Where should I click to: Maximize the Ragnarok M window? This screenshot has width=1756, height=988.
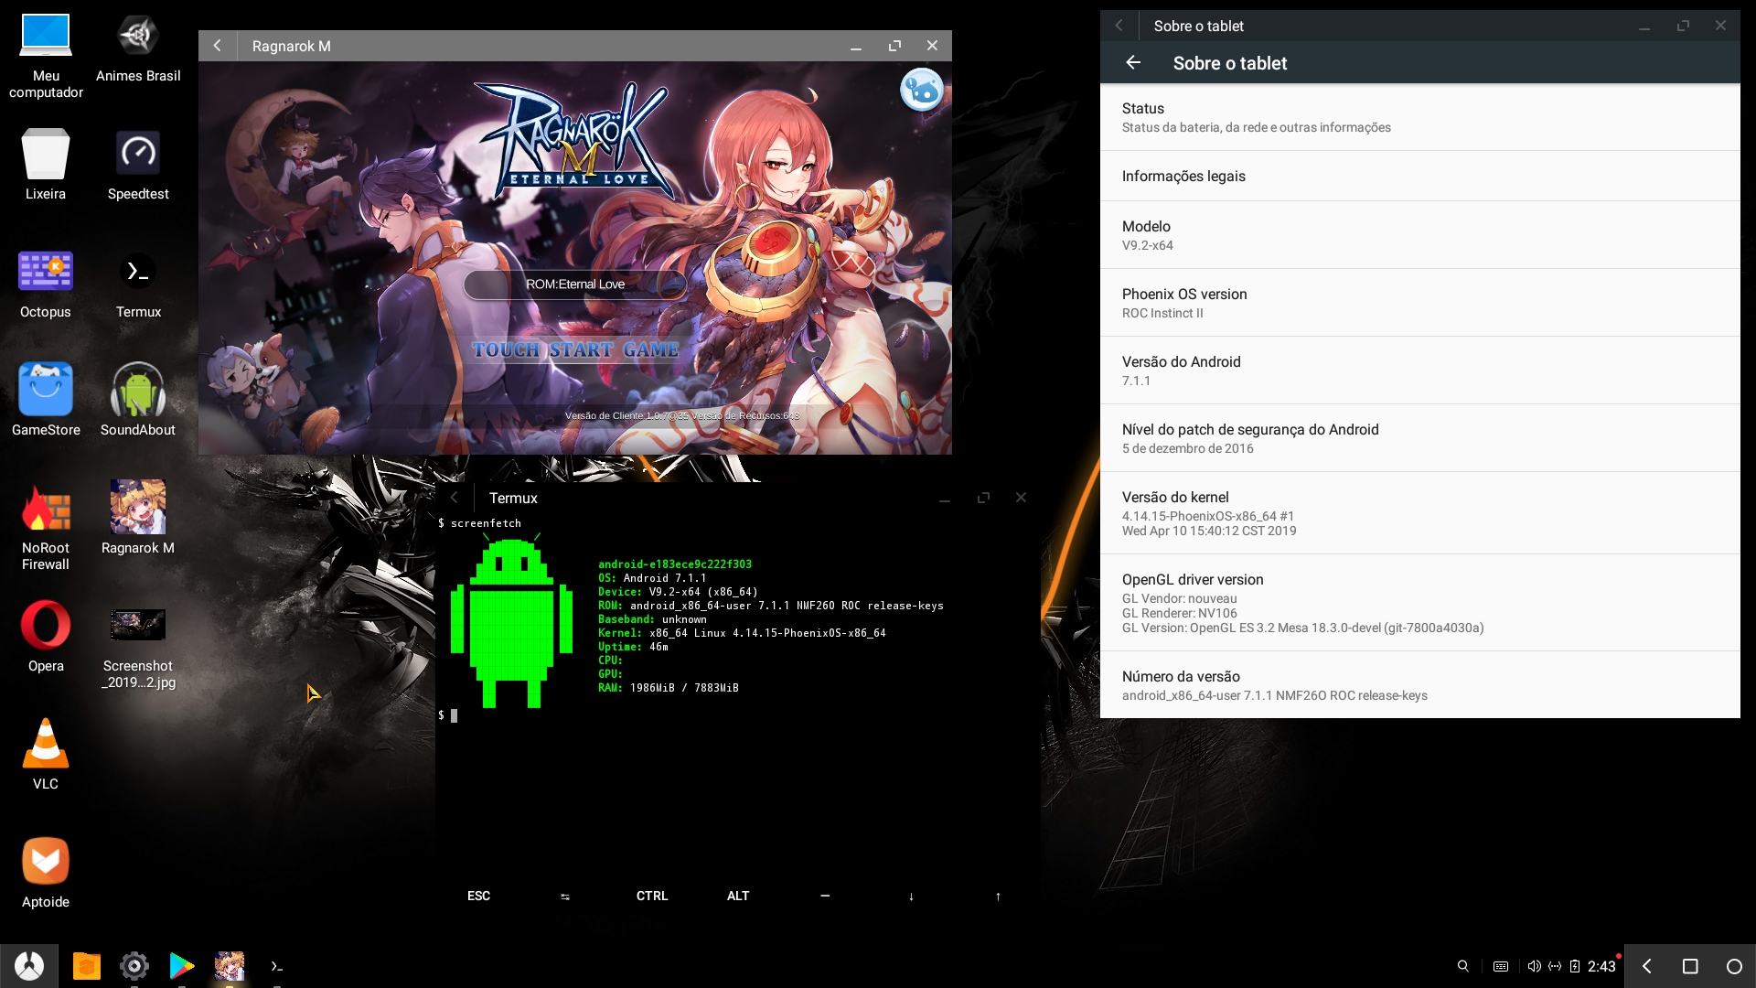(894, 46)
